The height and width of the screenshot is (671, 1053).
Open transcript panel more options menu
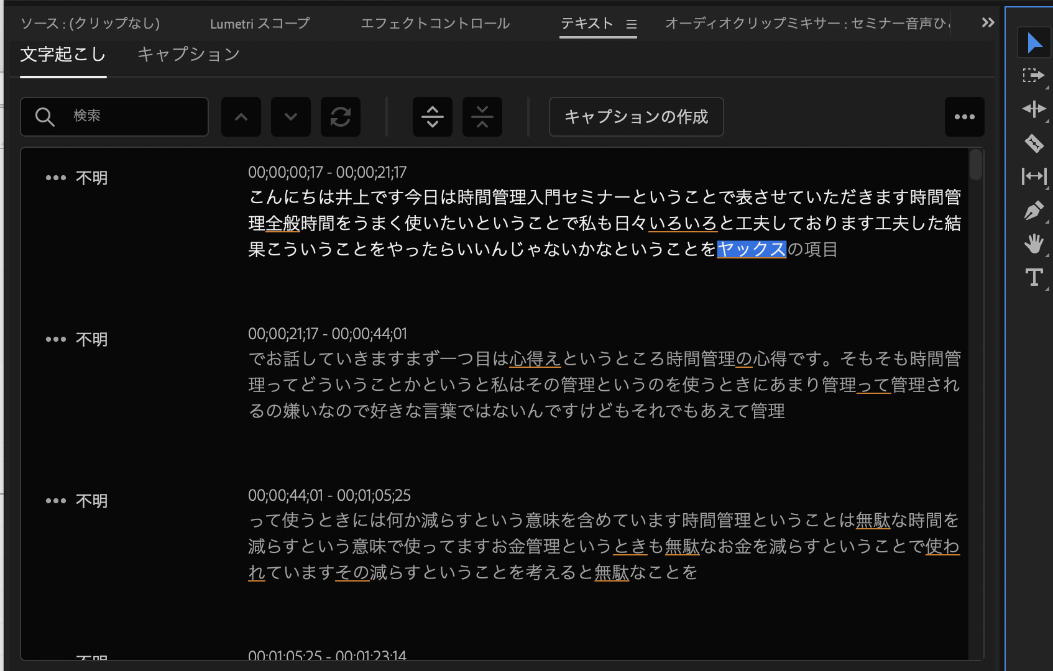[x=965, y=117]
